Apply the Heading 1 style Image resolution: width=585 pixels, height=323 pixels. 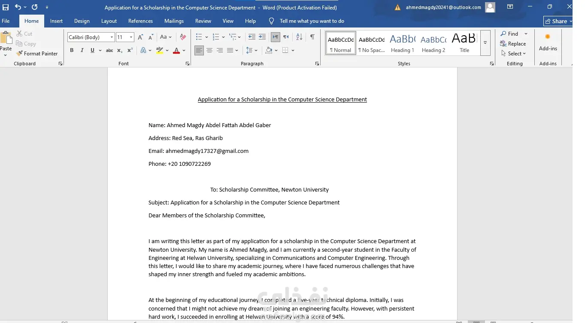(403, 43)
